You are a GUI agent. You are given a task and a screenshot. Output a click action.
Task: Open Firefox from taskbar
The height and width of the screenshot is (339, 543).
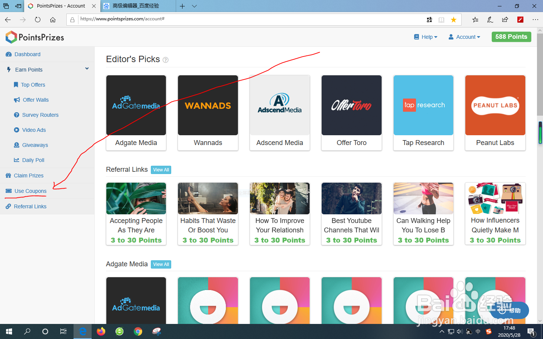pos(101,331)
